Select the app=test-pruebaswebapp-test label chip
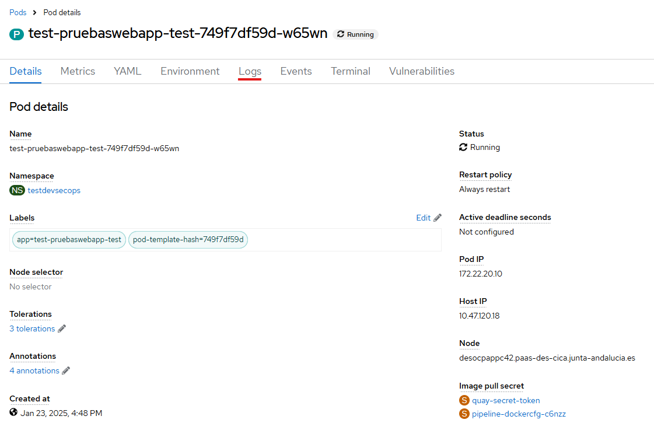The image size is (654, 430). (x=69, y=239)
